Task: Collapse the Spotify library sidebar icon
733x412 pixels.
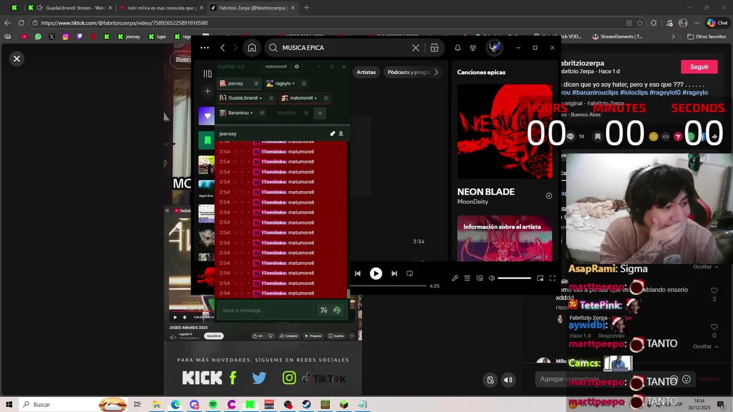Action: [207, 73]
